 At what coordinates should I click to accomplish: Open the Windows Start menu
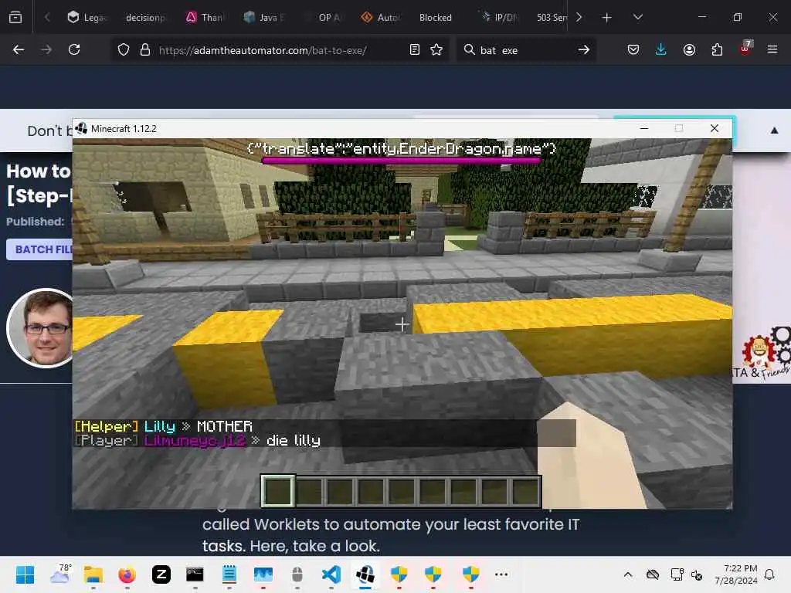click(x=25, y=574)
